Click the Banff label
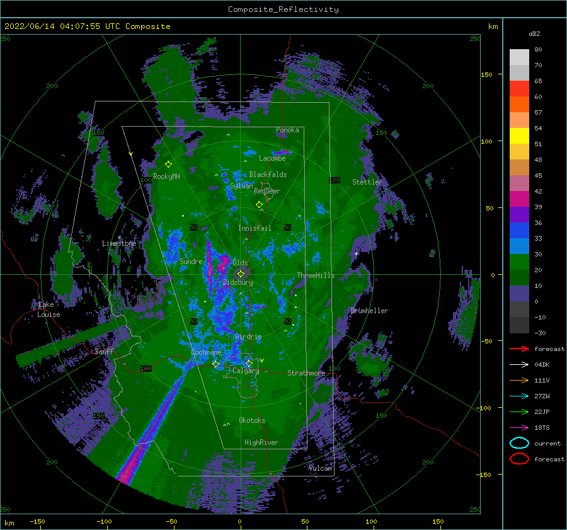 point(104,351)
